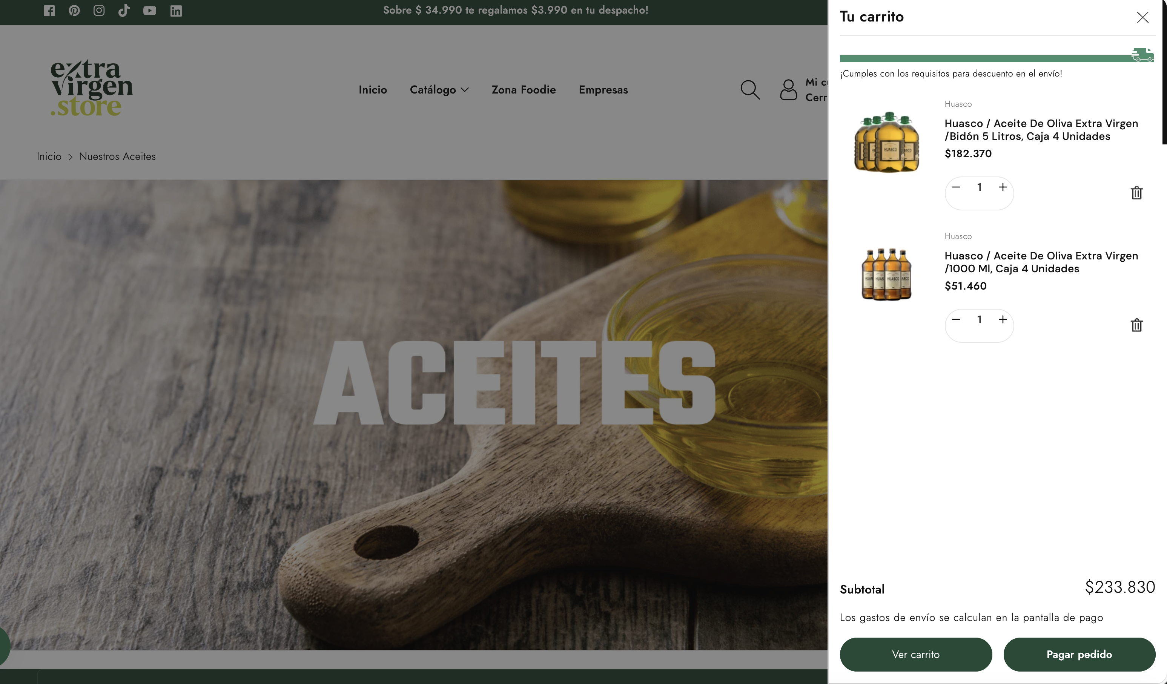Open the Instagram social icon

[99, 11]
